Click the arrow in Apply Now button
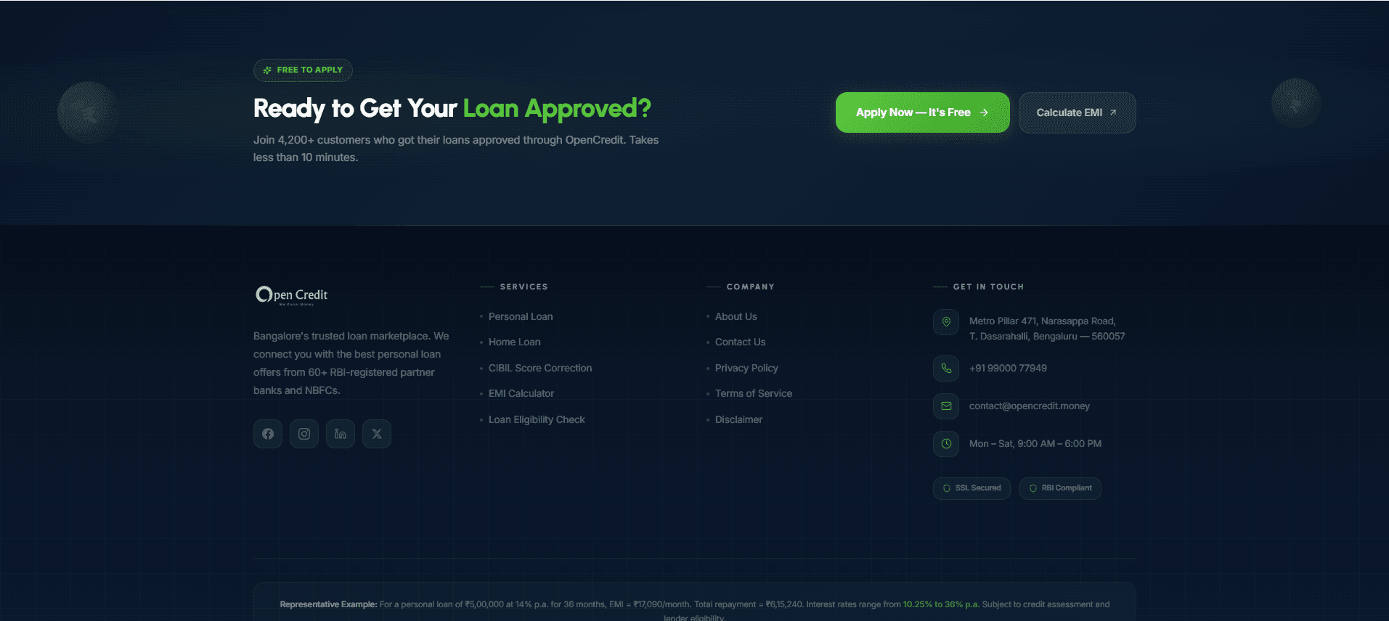 point(984,112)
